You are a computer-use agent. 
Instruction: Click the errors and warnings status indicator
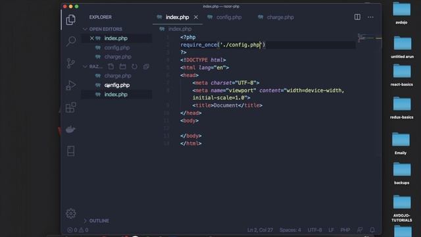(78, 230)
